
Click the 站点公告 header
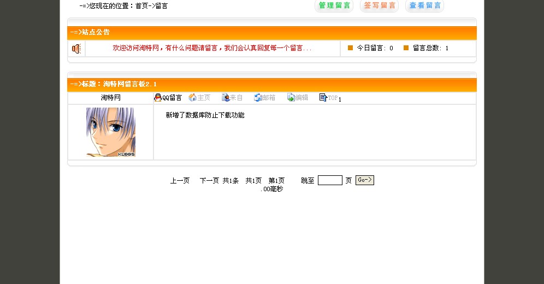(x=96, y=32)
